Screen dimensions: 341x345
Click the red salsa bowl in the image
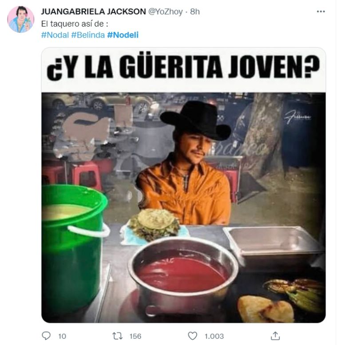(x=182, y=275)
